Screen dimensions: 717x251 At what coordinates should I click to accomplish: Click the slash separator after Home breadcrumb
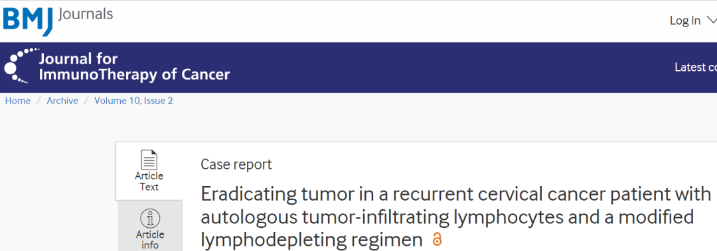(x=39, y=101)
